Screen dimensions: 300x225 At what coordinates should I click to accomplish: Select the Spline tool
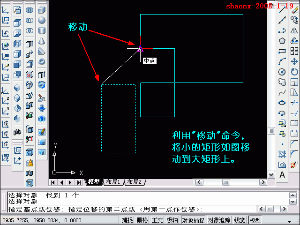[x=282, y=93]
